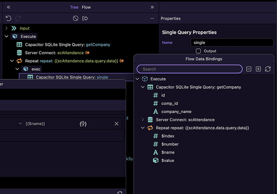Clear the {{$name}} value with X

coord(116,124)
